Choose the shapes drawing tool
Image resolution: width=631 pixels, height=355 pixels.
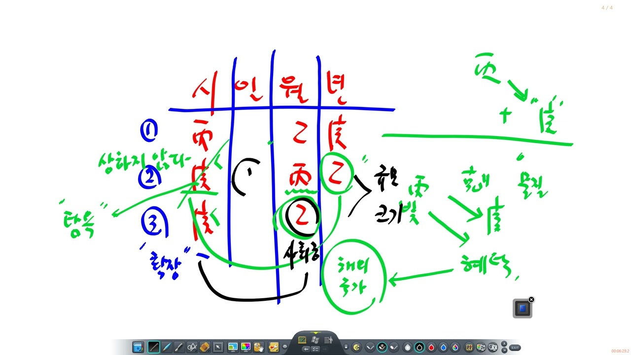[192, 347]
